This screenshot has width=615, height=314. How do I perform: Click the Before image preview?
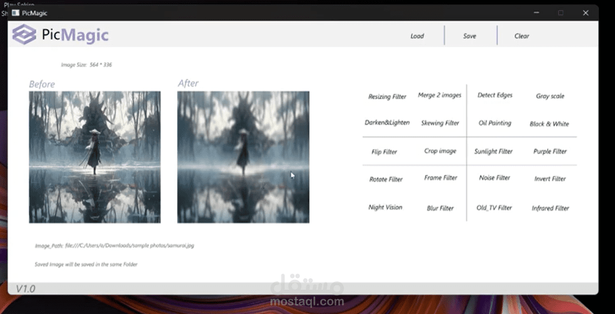pos(95,157)
